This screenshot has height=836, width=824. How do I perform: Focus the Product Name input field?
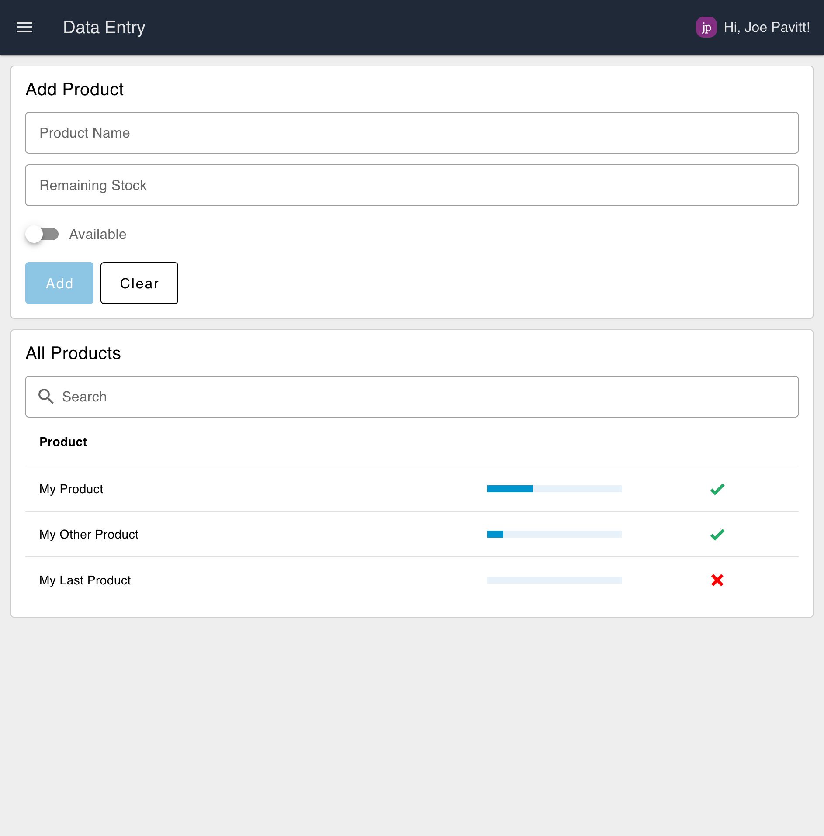coord(412,133)
